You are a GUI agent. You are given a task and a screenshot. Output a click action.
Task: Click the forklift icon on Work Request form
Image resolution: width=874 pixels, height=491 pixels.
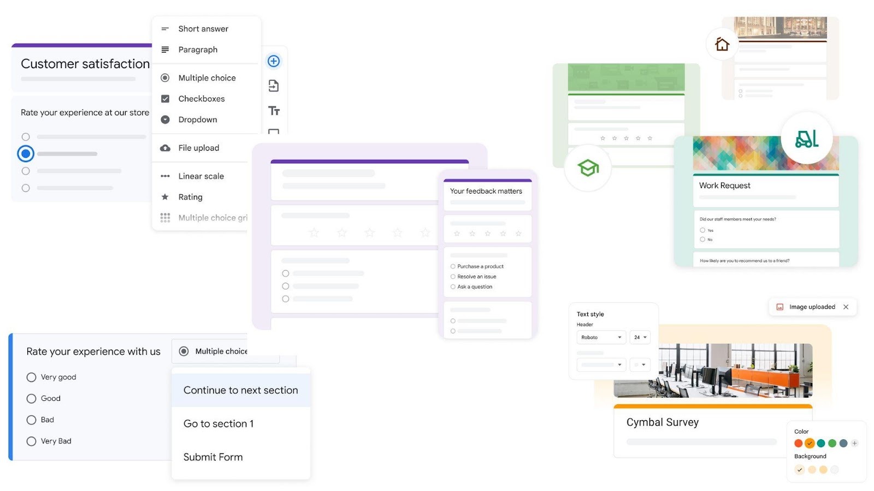coord(807,139)
